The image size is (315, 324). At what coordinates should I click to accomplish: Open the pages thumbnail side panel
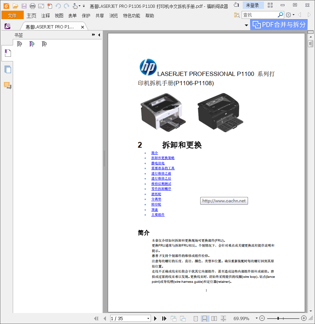[8, 69]
